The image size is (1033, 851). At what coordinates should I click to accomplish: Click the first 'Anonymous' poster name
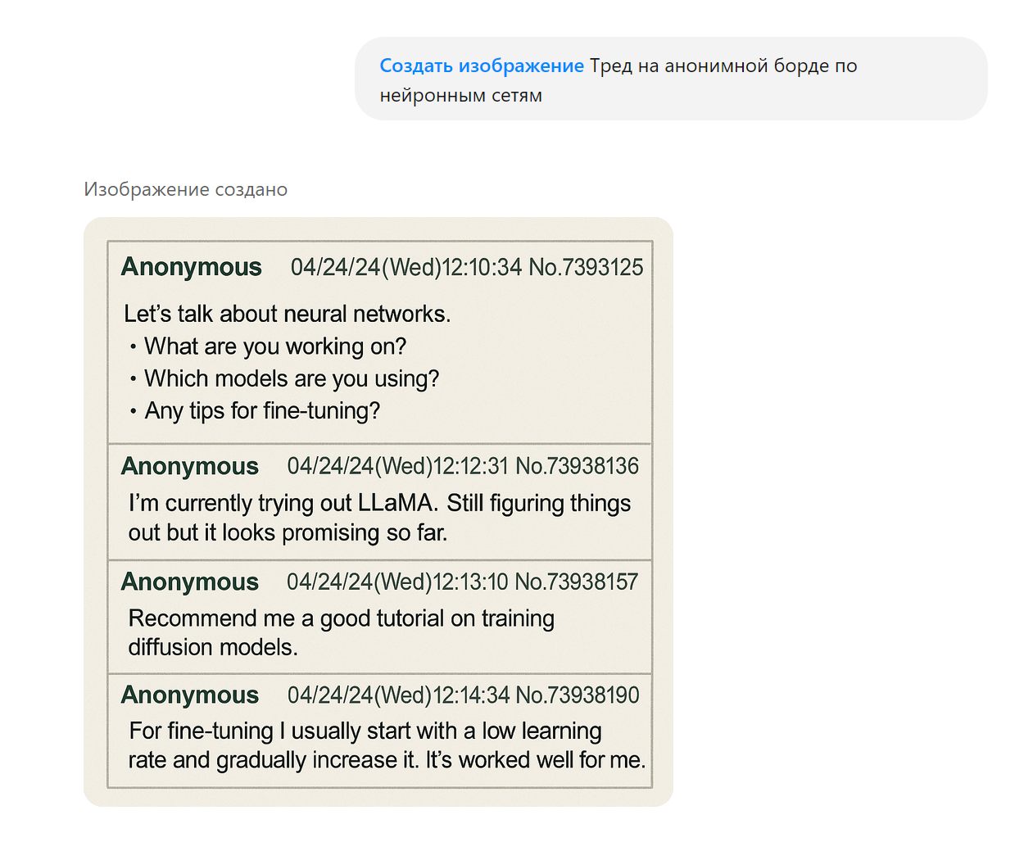pos(192,267)
